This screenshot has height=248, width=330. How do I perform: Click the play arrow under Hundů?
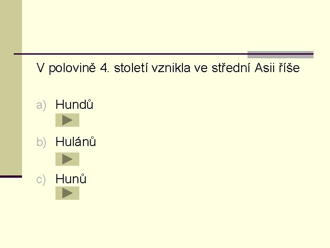(67, 120)
